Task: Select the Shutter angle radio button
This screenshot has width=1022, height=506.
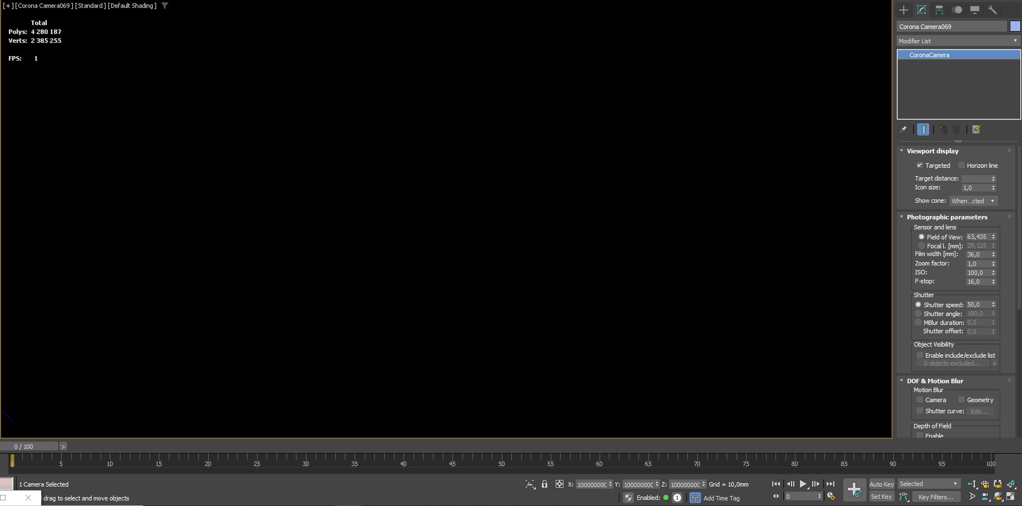Action: pos(918,313)
